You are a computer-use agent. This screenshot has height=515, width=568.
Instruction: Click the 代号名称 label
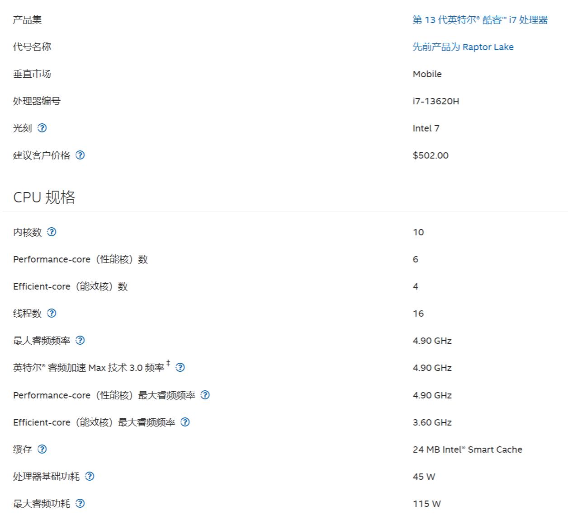click(32, 47)
